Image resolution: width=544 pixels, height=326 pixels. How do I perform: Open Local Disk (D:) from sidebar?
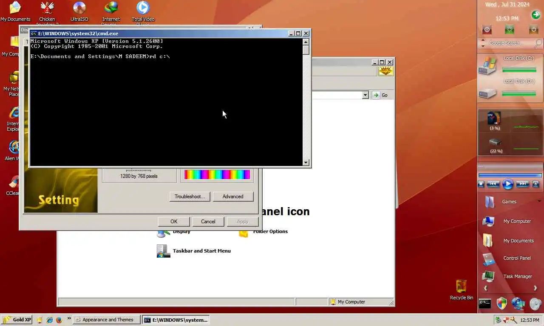click(510, 89)
